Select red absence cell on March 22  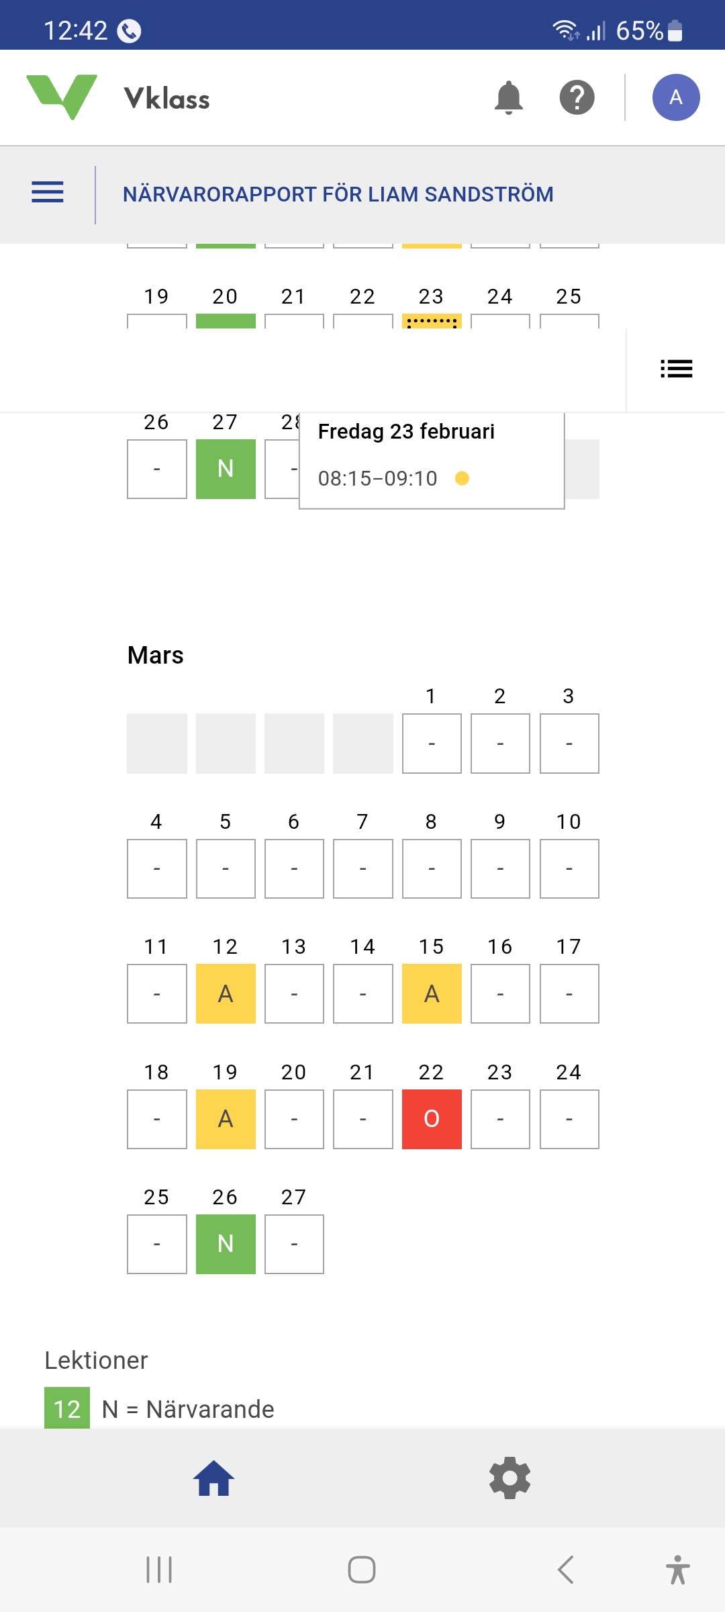[432, 1119]
